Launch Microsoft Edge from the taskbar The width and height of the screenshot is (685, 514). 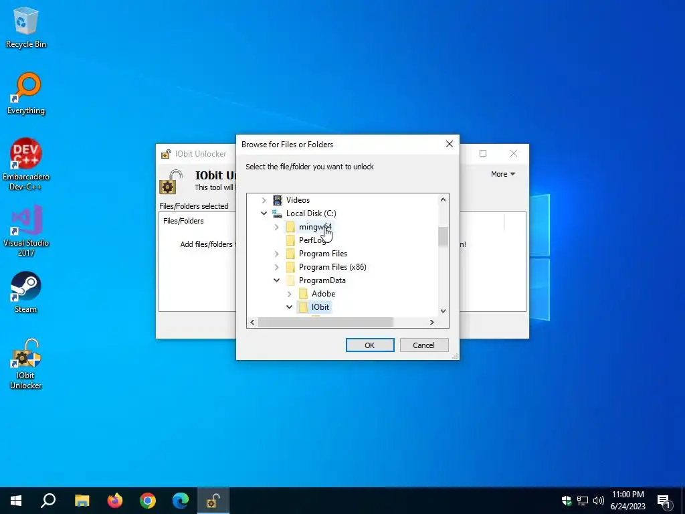pos(181,501)
